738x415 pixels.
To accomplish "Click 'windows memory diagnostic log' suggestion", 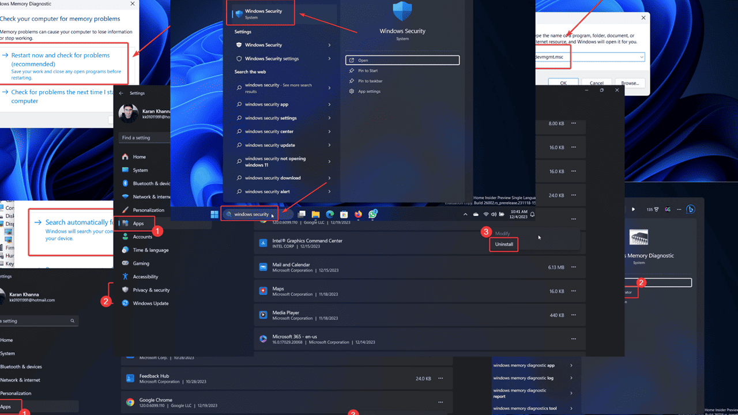I will [x=524, y=378].
